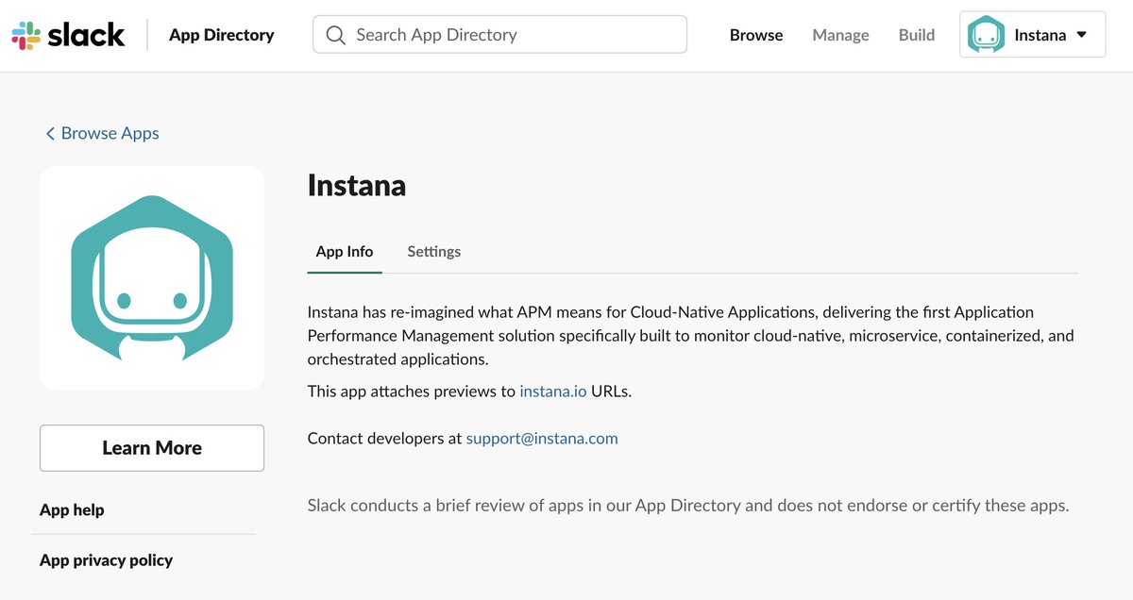
Task: Open the Browse menu
Action: coord(755,35)
